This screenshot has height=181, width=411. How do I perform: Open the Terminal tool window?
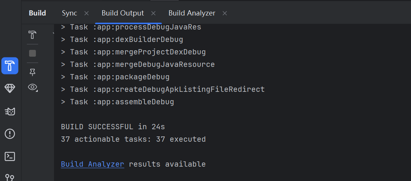pyautogui.click(x=10, y=156)
